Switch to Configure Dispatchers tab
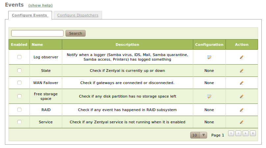 pos(78,15)
